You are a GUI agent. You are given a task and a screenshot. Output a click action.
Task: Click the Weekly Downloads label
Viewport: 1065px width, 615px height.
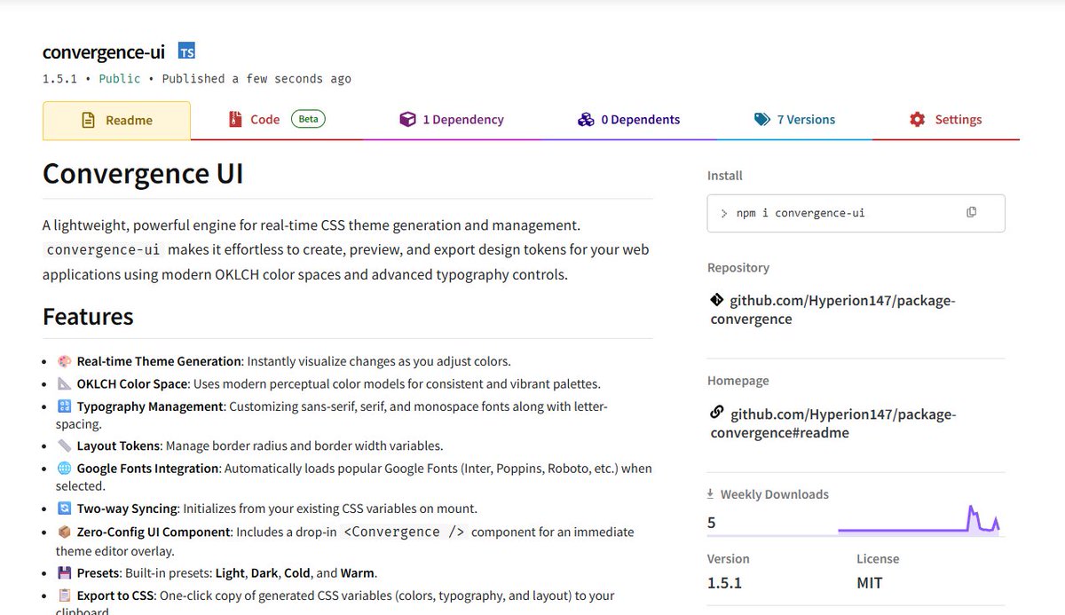775,494
